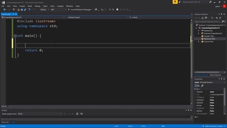
Task: Click the yellow notifications filter flag icon
Action: 175,2
